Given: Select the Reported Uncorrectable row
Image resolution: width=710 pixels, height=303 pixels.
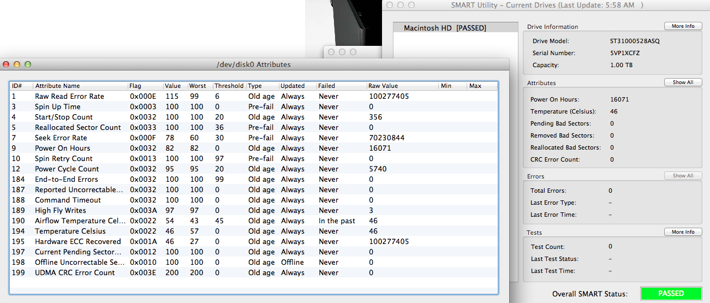Looking at the screenshot, I should click(x=254, y=189).
